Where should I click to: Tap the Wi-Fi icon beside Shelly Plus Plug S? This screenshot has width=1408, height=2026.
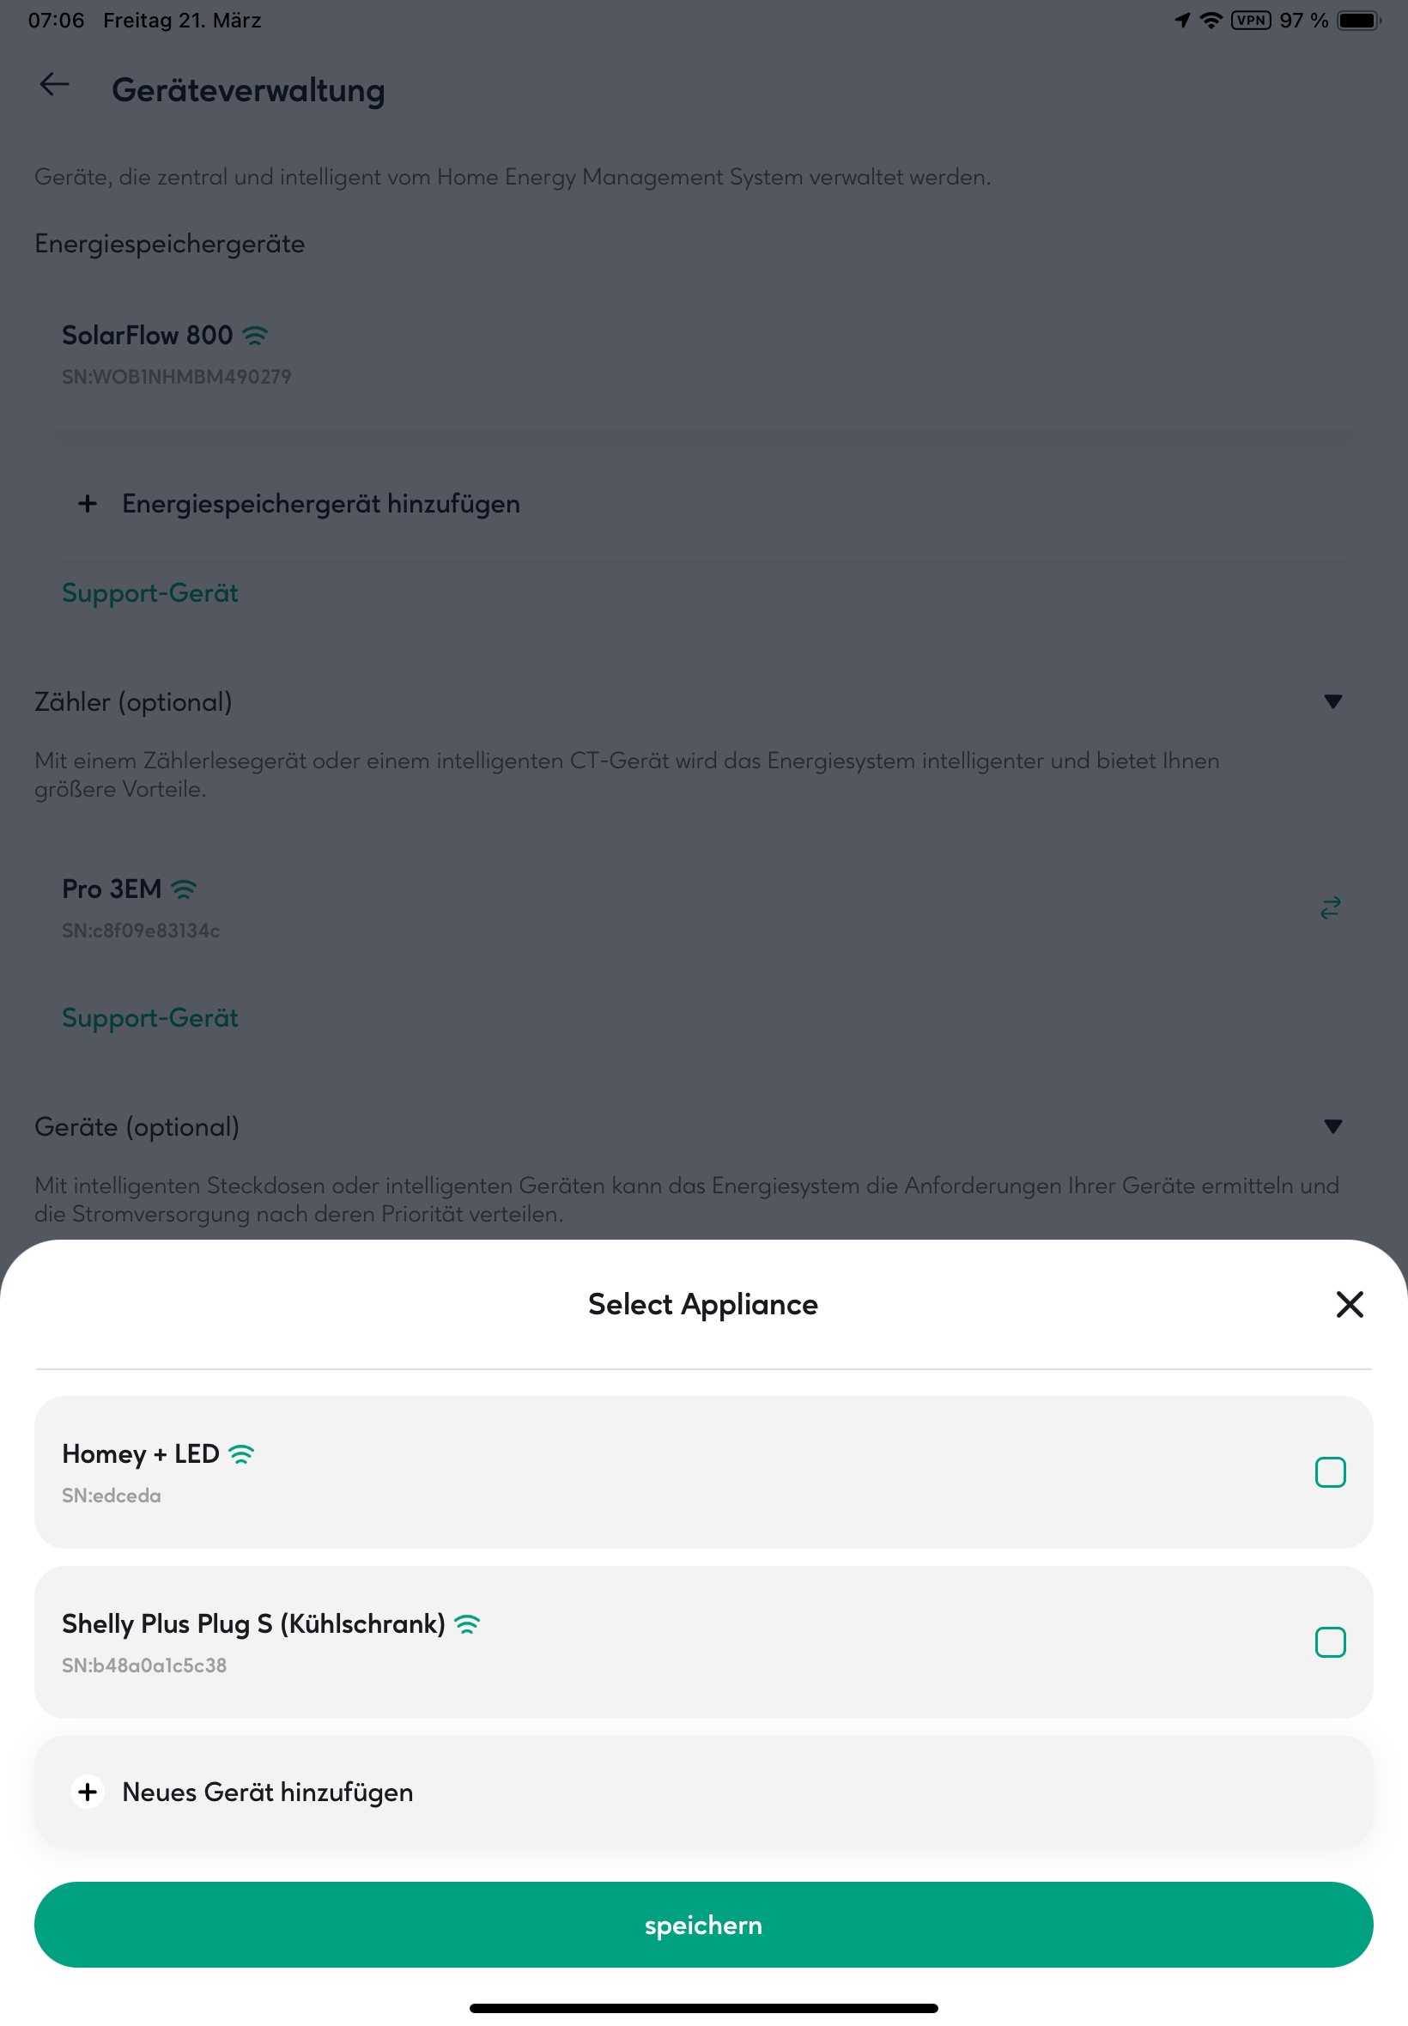click(x=467, y=1623)
